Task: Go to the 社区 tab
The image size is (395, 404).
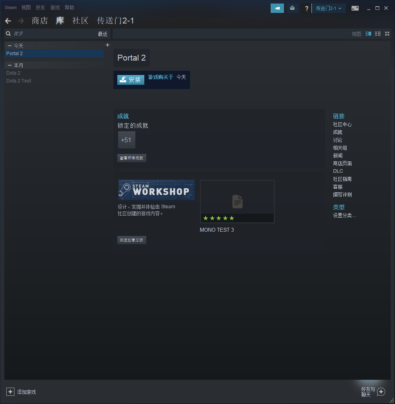Action: tap(81, 21)
